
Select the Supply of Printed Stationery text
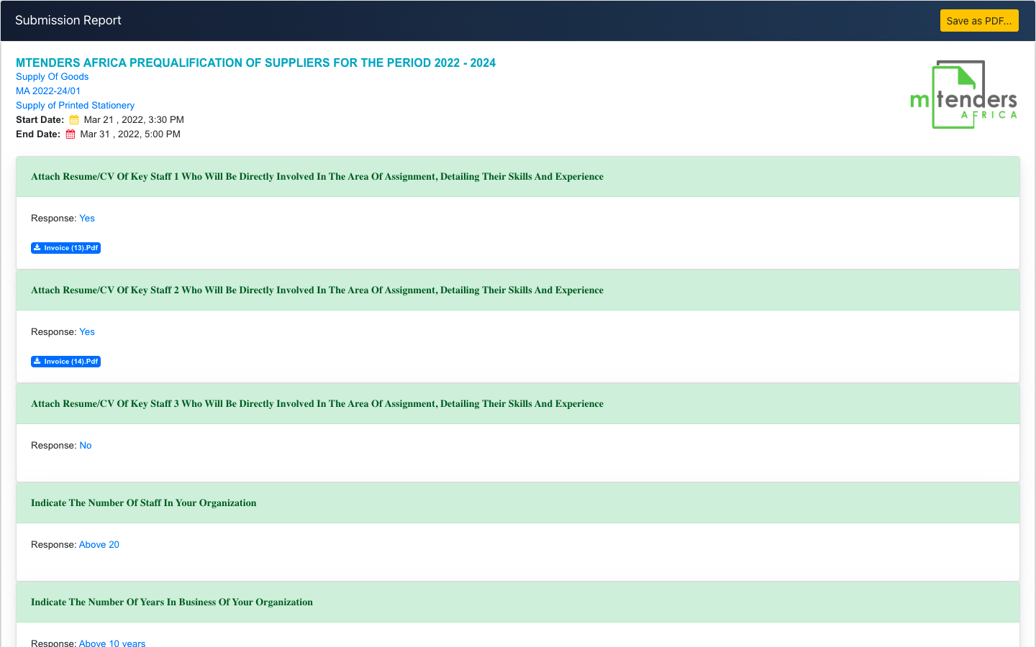point(76,106)
